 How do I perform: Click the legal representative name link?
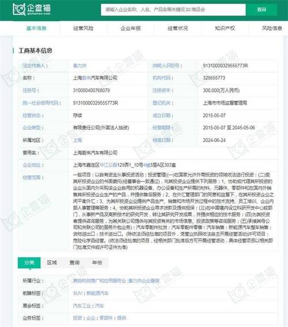tap(79, 66)
